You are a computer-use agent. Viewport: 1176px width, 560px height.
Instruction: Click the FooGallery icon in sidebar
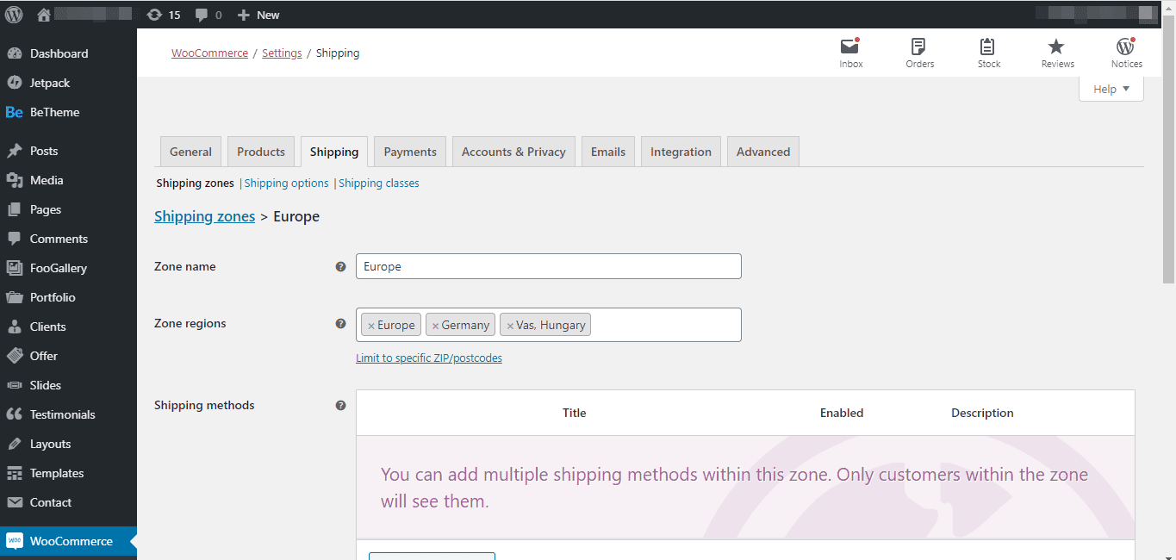point(15,268)
